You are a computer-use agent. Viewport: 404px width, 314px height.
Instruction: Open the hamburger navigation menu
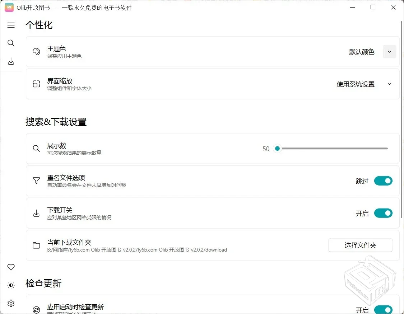coord(11,25)
